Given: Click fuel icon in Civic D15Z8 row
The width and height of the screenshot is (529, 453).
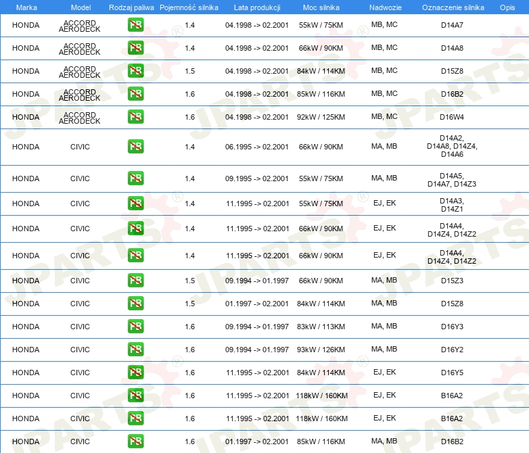Looking at the screenshot, I should [x=135, y=303].
